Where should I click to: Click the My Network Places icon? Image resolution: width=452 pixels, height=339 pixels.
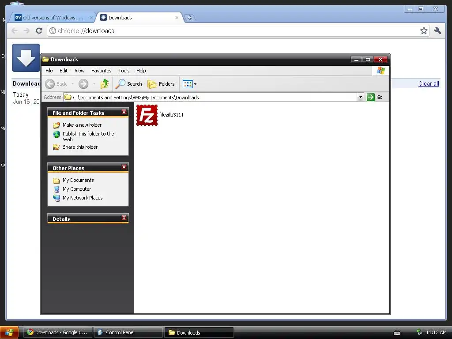coord(56,198)
